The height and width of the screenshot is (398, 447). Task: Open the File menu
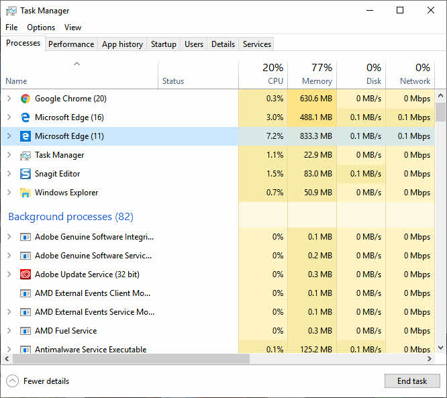point(11,28)
